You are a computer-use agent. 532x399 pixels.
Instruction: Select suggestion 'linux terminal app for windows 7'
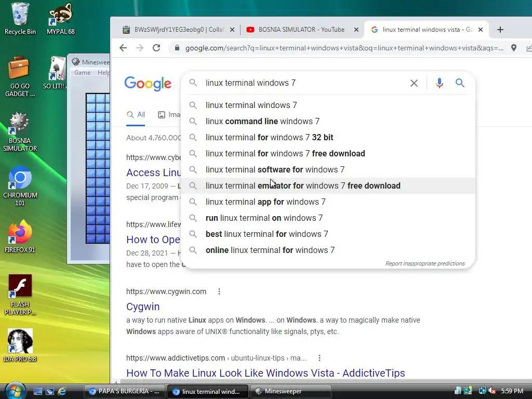(328, 202)
